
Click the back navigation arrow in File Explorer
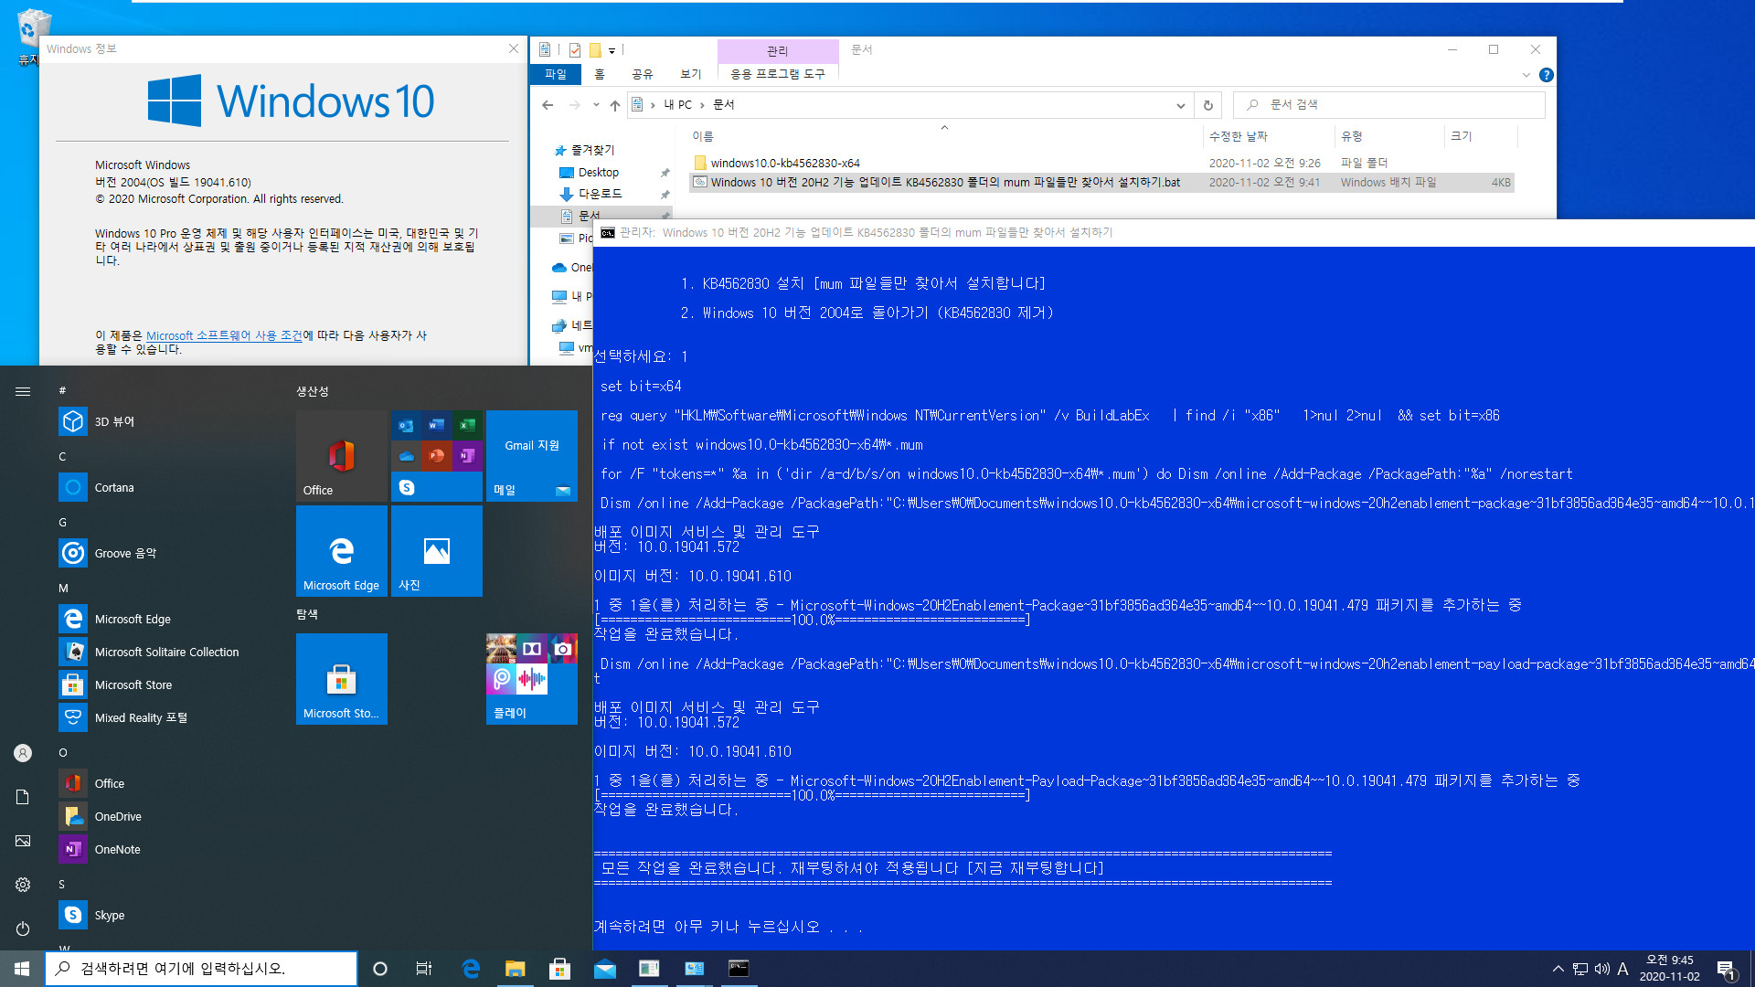tap(548, 105)
